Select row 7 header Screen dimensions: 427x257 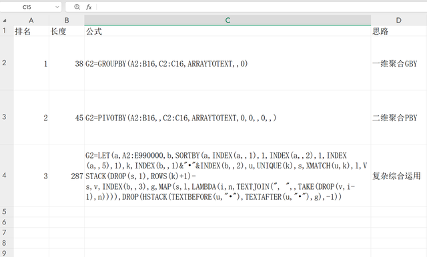(5, 232)
